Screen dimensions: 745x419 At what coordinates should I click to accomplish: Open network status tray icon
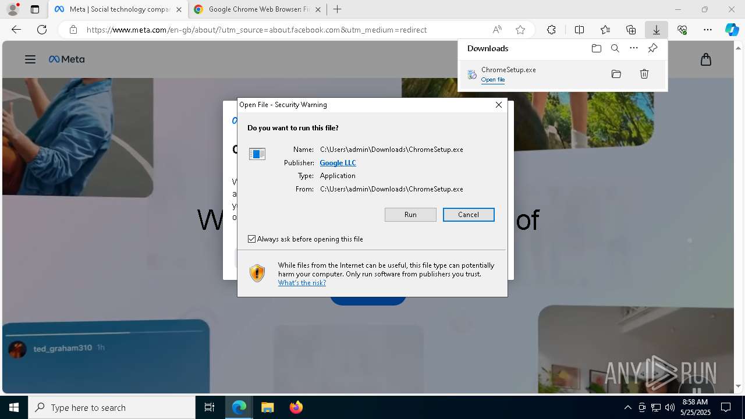[x=656, y=407]
